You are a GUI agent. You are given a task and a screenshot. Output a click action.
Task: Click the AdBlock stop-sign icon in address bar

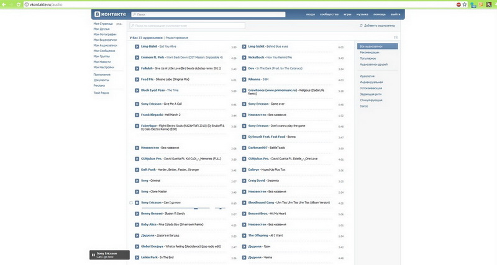(458, 4)
